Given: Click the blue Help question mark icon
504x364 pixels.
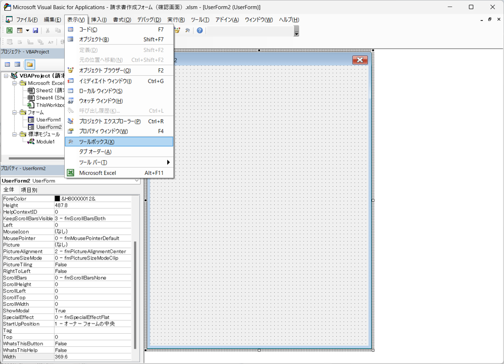Looking at the screenshot, I should [200, 31].
